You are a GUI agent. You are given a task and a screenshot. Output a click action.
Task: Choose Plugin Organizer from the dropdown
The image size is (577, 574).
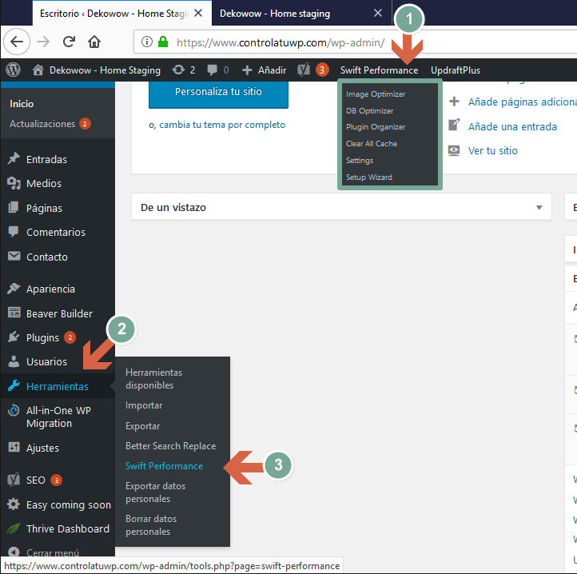pos(376,126)
